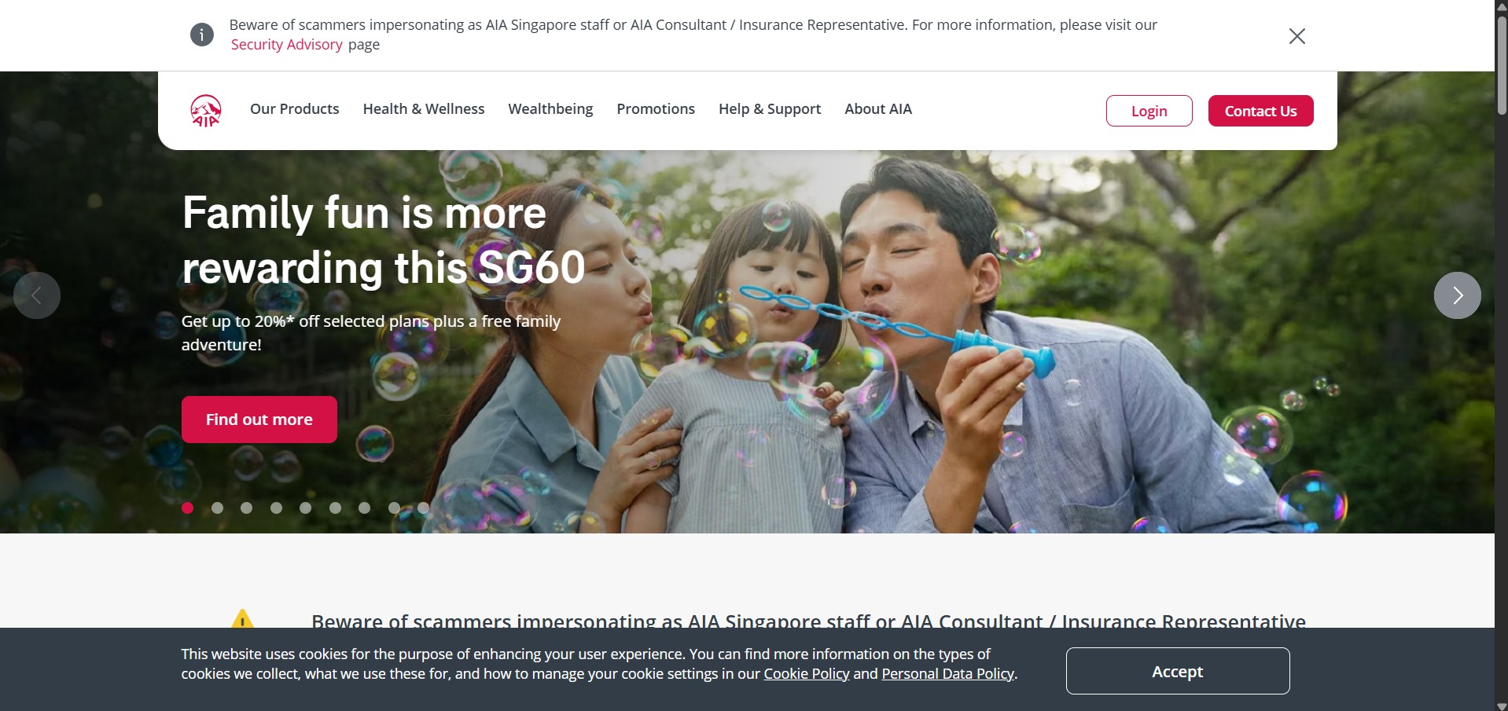Open the Wealthbeing menu item
The image size is (1508, 711).
tap(550, 109)
